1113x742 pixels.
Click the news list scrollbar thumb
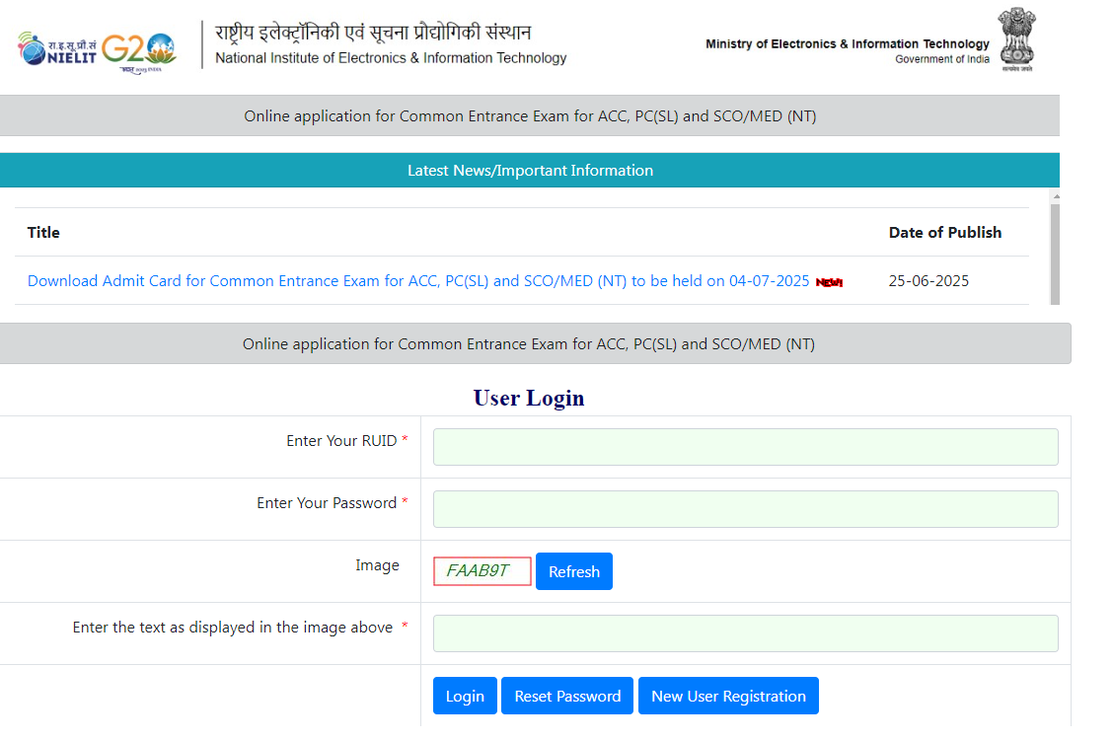(1056, 255)
